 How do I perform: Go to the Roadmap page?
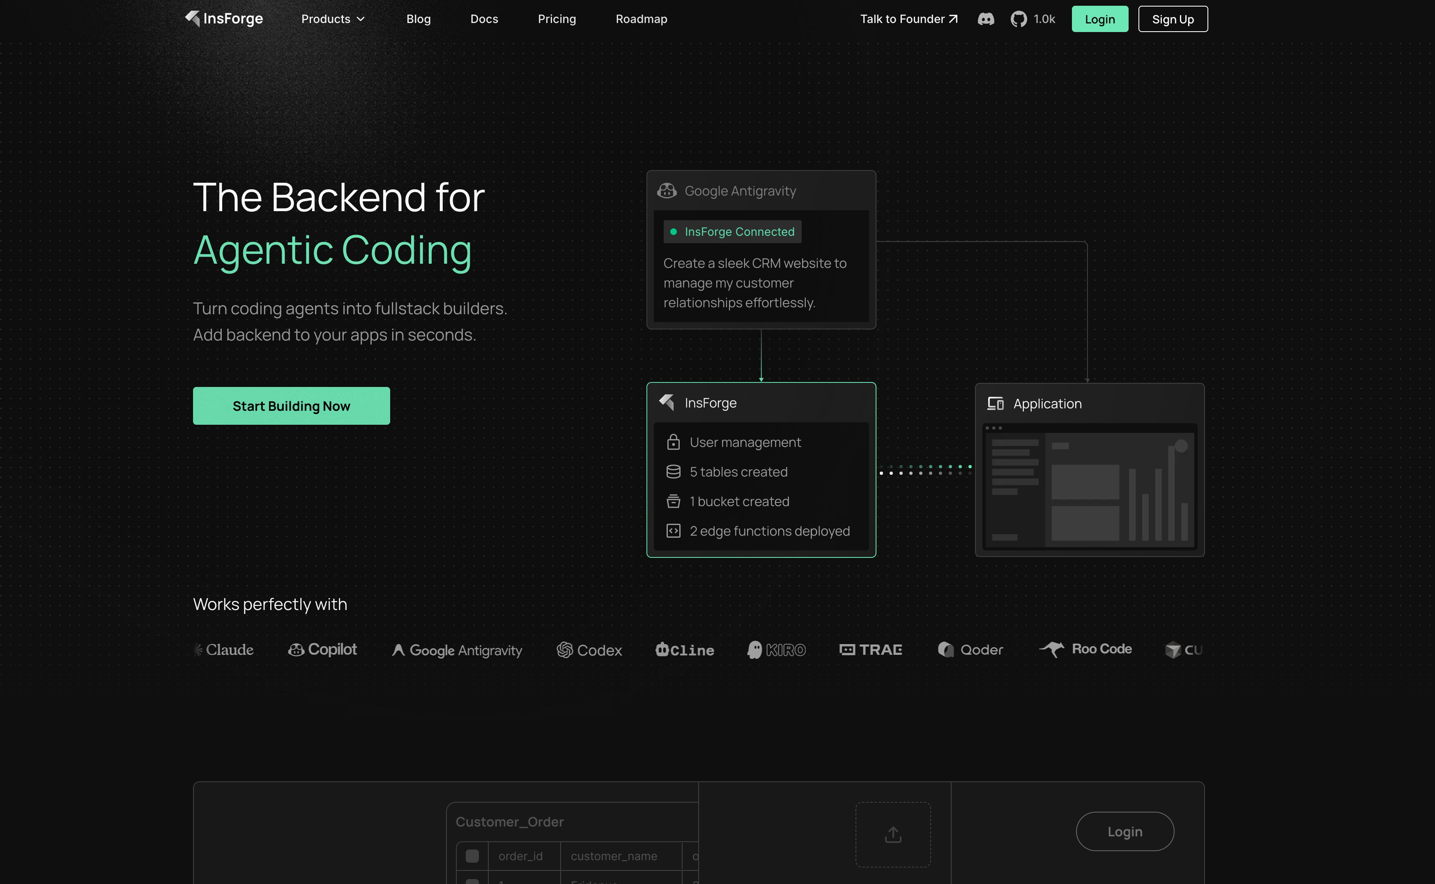coord(641,19)
